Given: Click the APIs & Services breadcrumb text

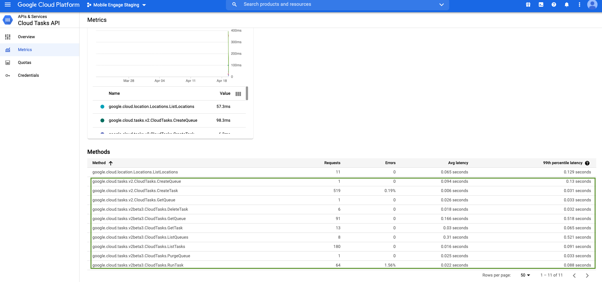Looking at the screenshot, I should 32,17.
